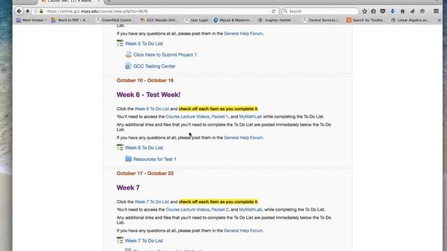The height and width of the screenshot is (251, 447).
Task: Click the Week 6 - Test Week! heading
Action: click(x=148, y=95)
